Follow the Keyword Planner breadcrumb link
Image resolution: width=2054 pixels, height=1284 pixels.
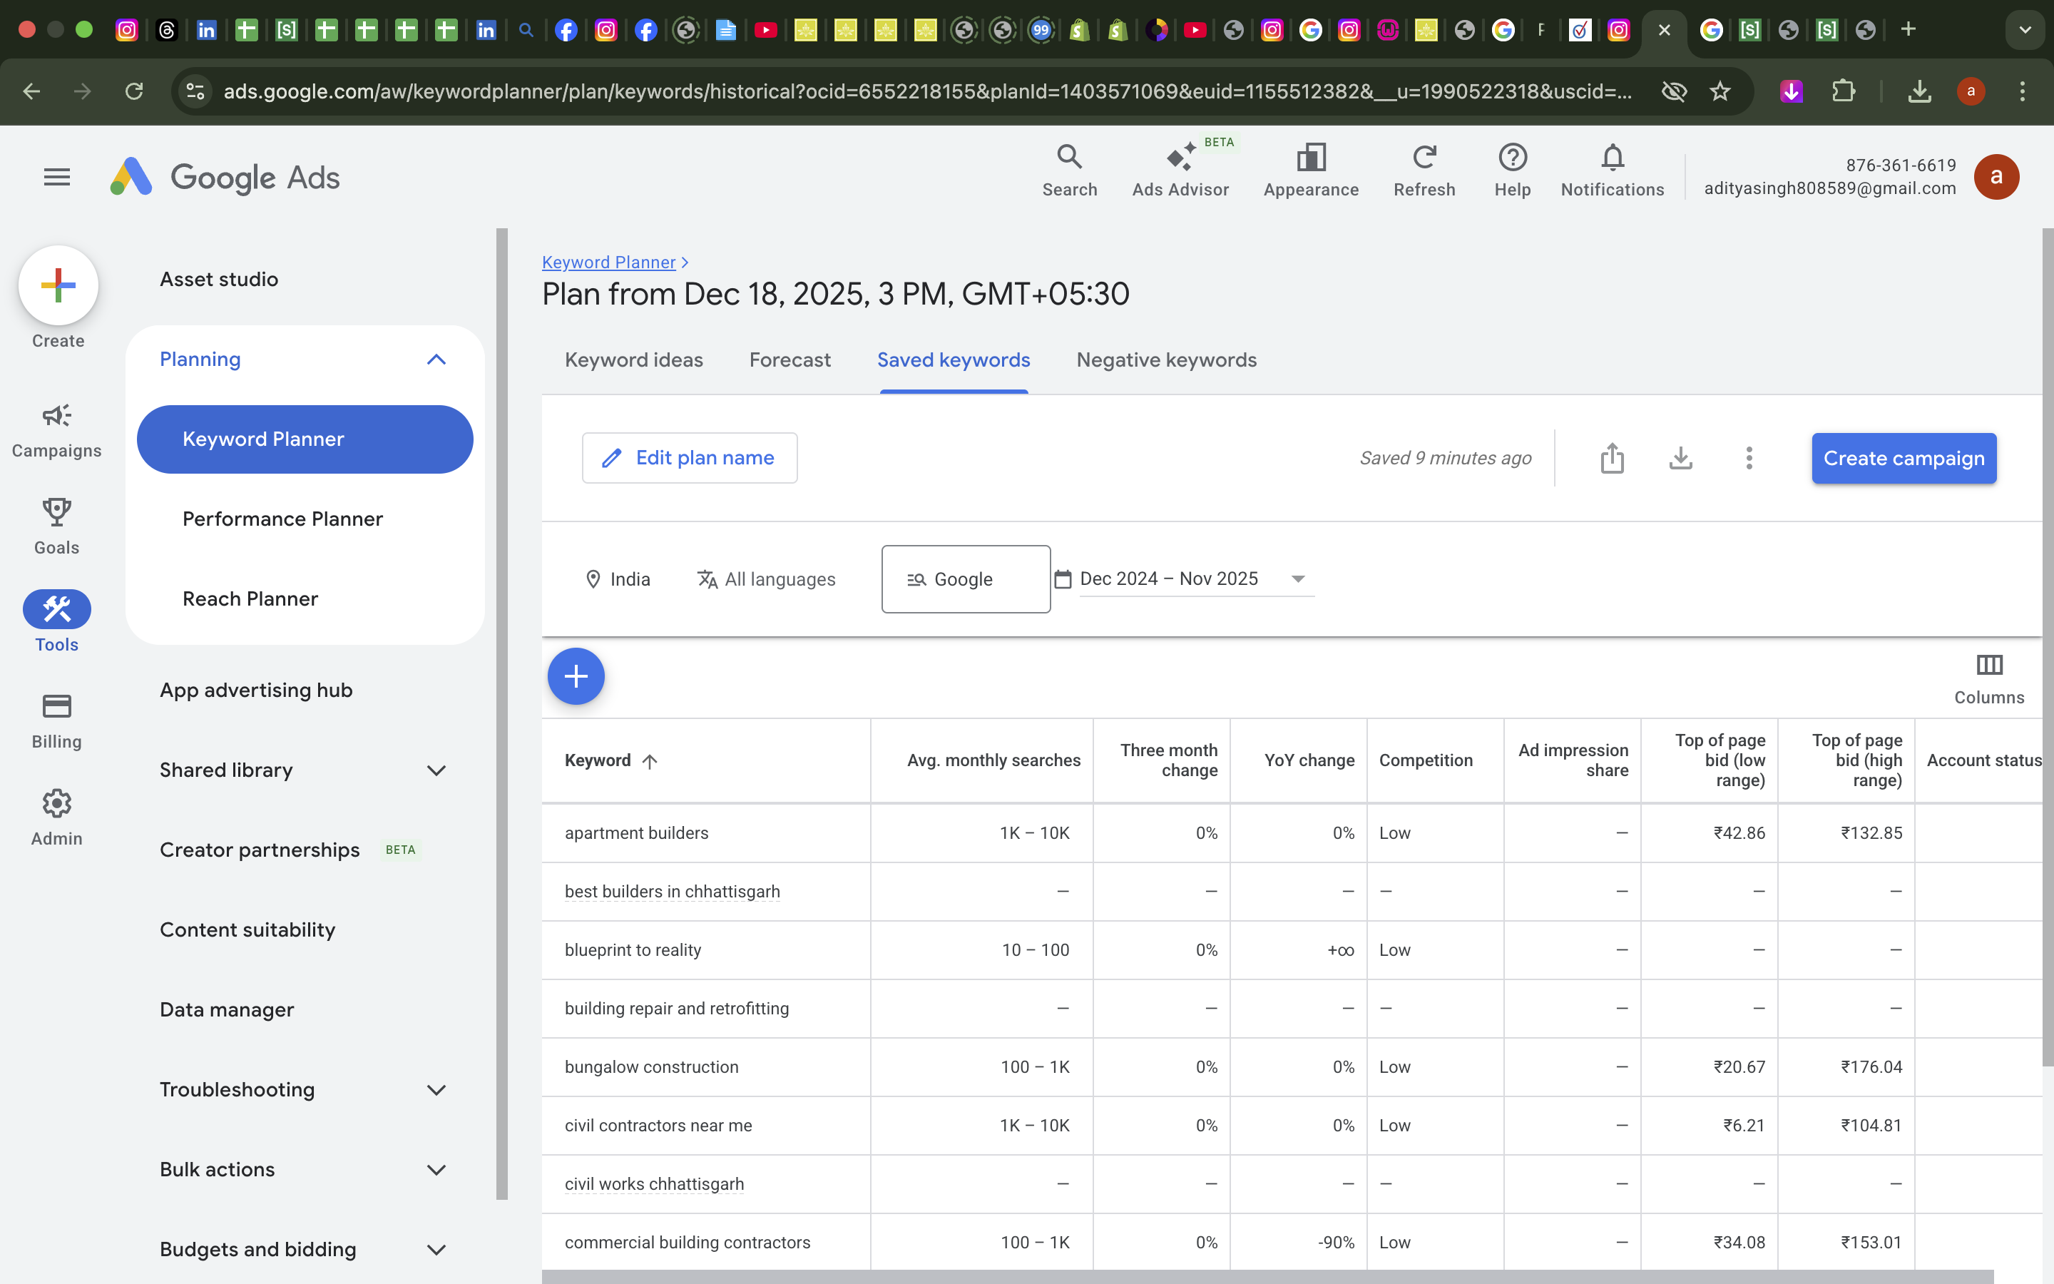click(x=608, y=263)
